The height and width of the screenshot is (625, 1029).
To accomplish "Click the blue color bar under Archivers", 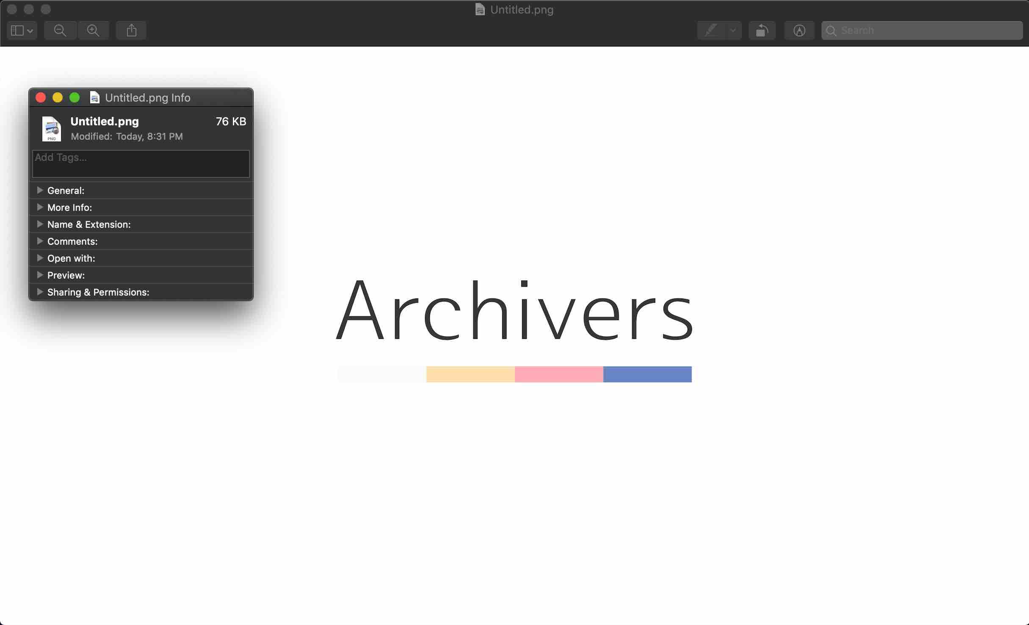I will point(647,374).
